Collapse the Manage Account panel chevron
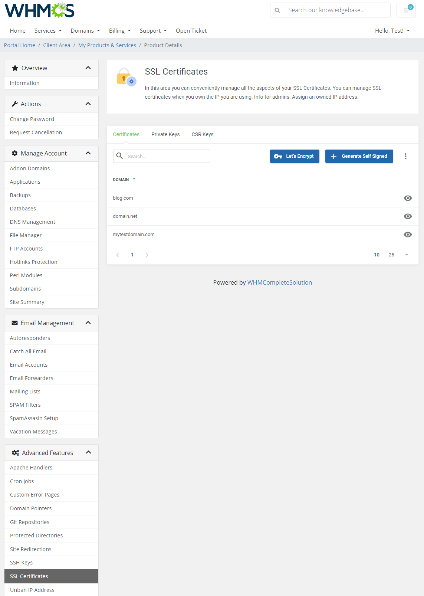Viewport: 424px width, 596px height. point(88,153)
